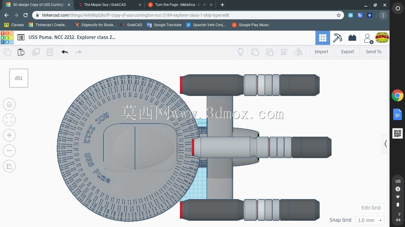Open QR code app on shelf
Viewport: 405px width, 227px height.
[x=398, y=133]
